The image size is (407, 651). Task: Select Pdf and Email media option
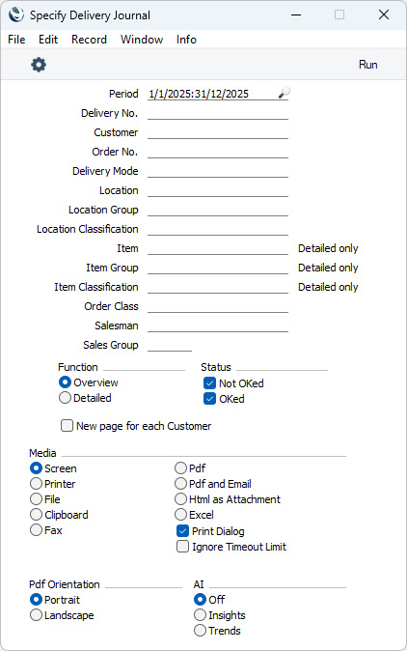[180, 484]
